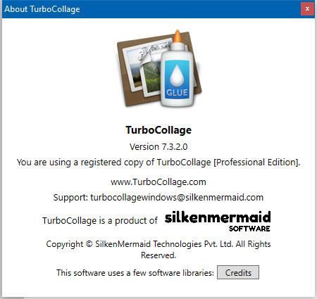The height and width of the screenshot is (299, 317).
Task: Click the orange glue bottle cap
Action: pos(178,37)
